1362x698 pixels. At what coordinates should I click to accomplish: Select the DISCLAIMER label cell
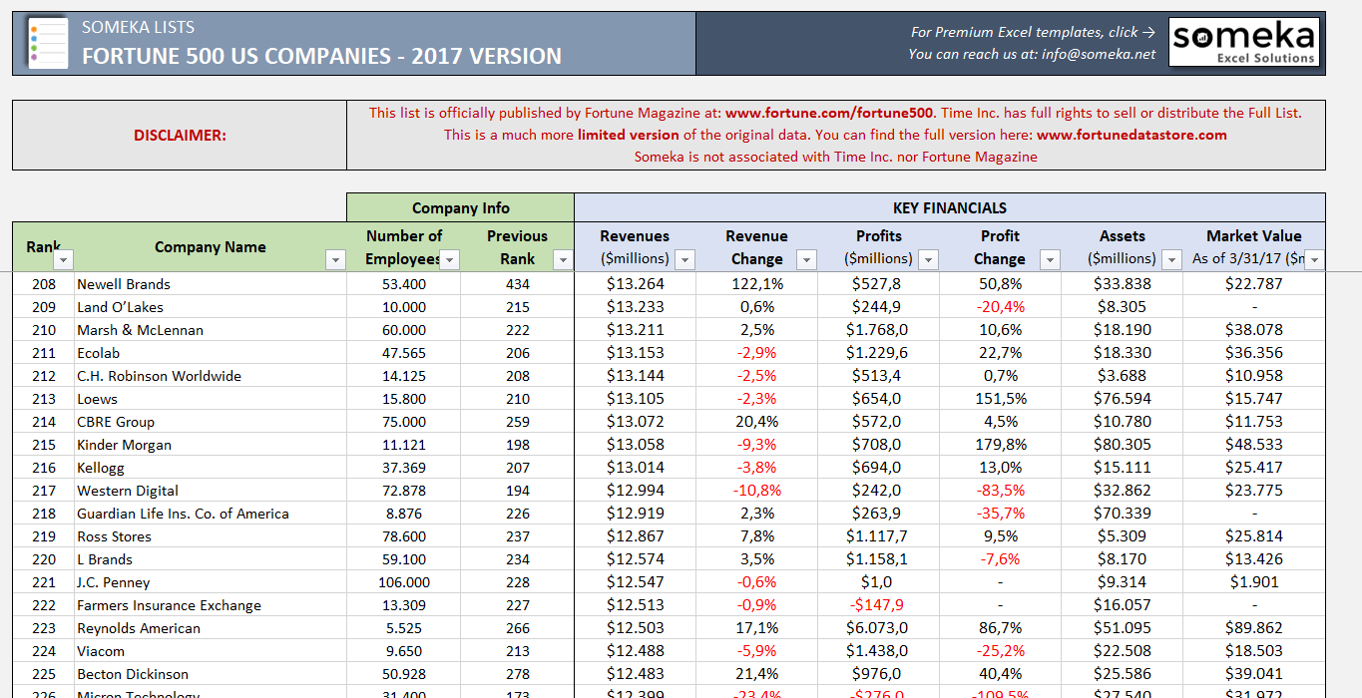[180, 135]
